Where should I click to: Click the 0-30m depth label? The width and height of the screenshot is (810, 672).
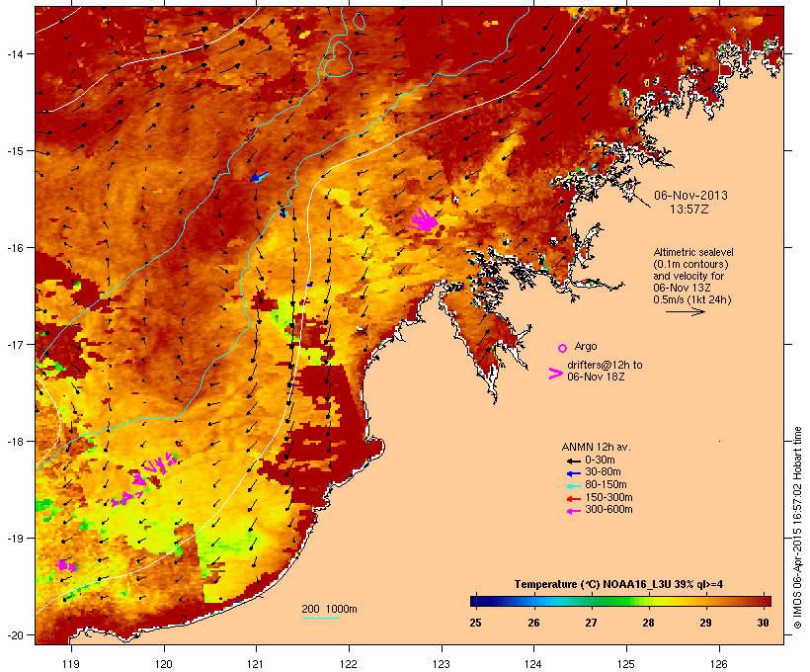[600, 461]
